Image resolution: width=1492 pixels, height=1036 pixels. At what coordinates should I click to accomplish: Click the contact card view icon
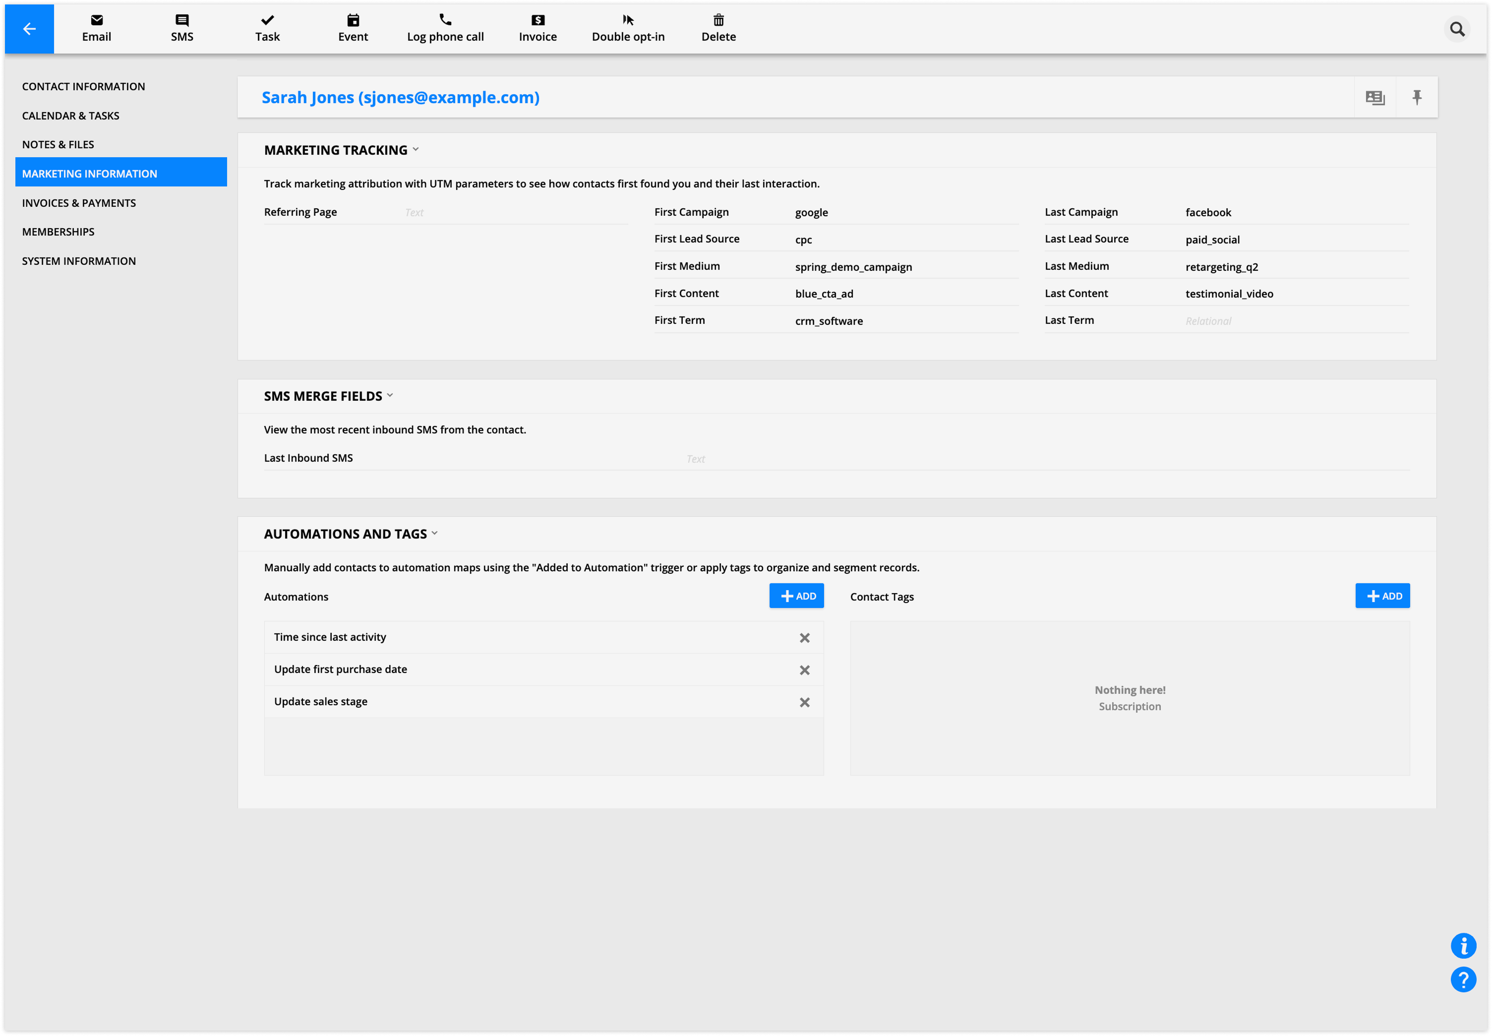[1374, 97]
